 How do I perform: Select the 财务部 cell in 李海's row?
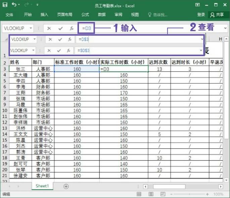[43, 87]
